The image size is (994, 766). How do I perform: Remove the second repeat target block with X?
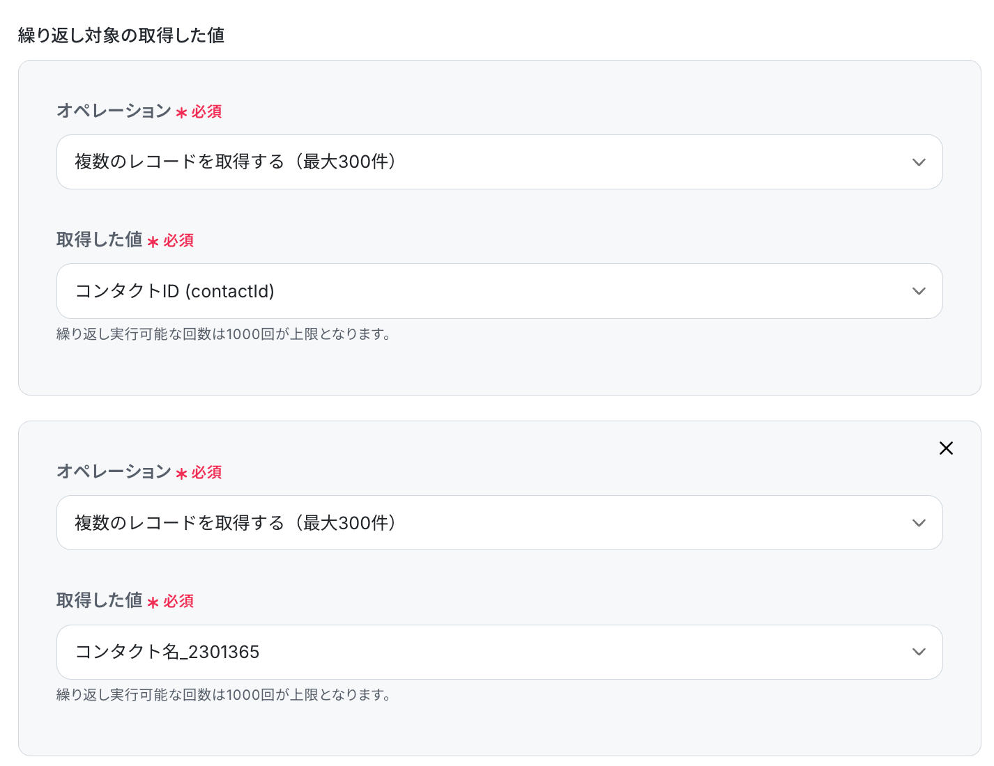click(x=946, y=448)
